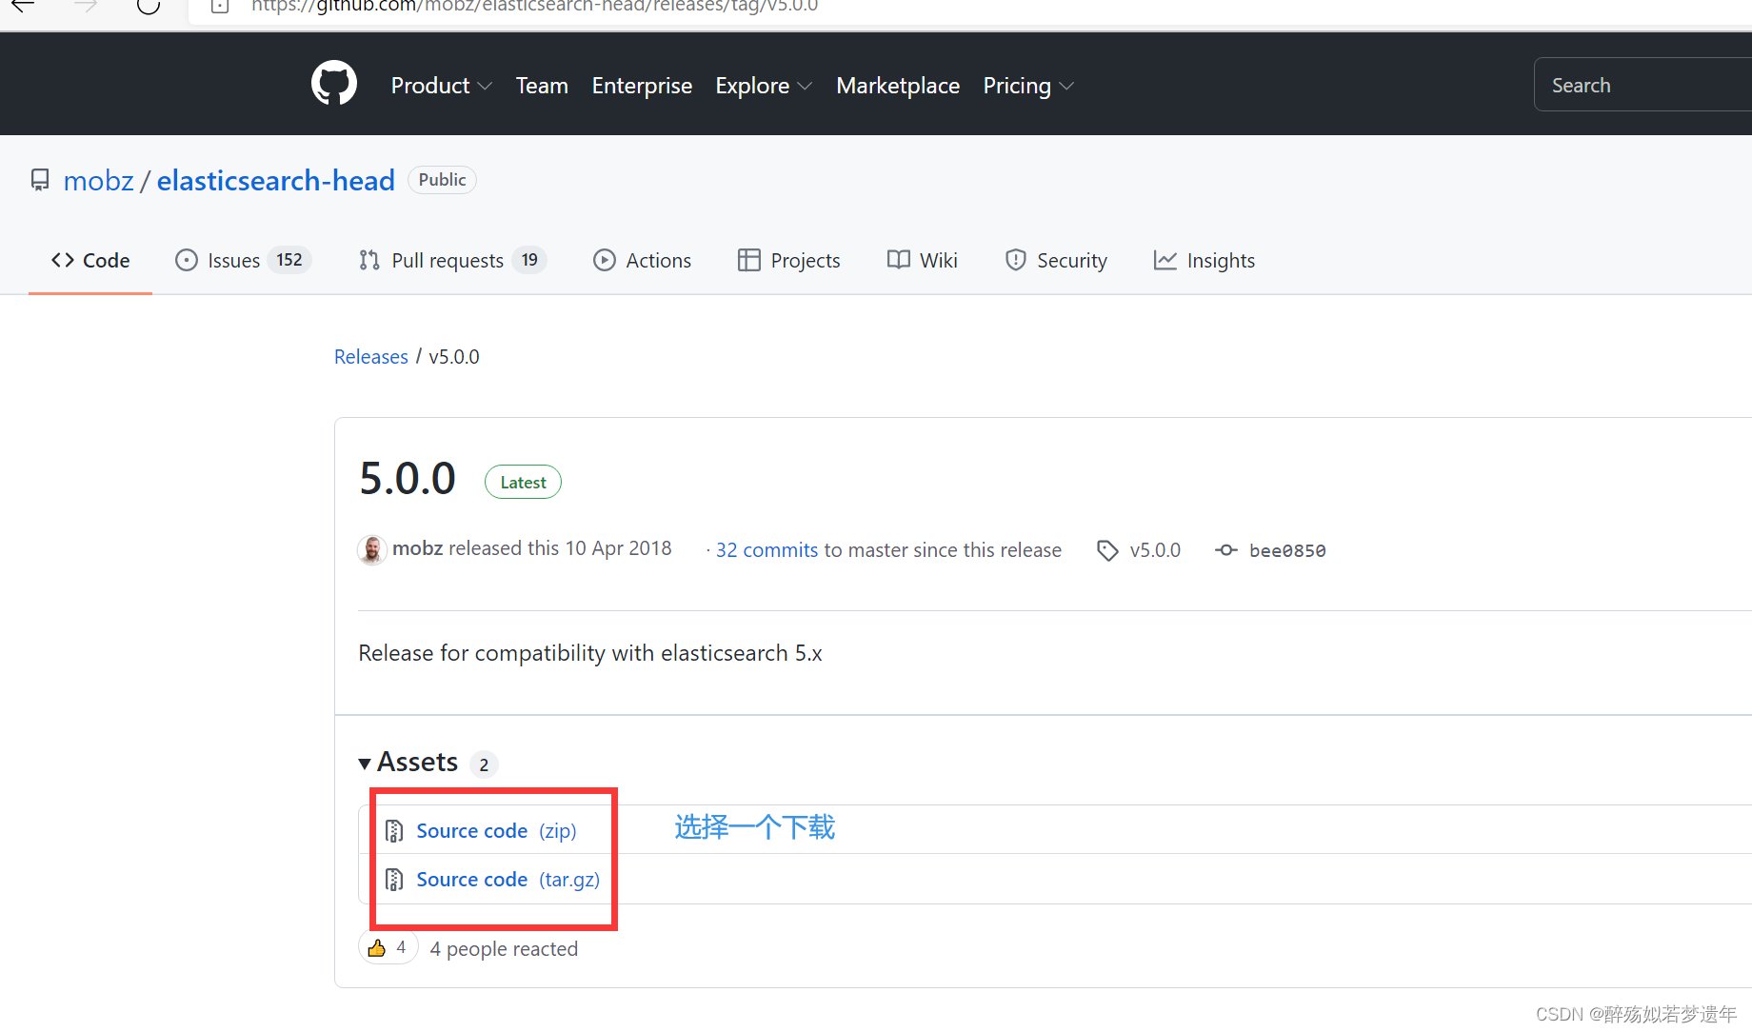Click the Code angle-brackets icon
The image size is (1752, 1032).
(x=63, y=260)
